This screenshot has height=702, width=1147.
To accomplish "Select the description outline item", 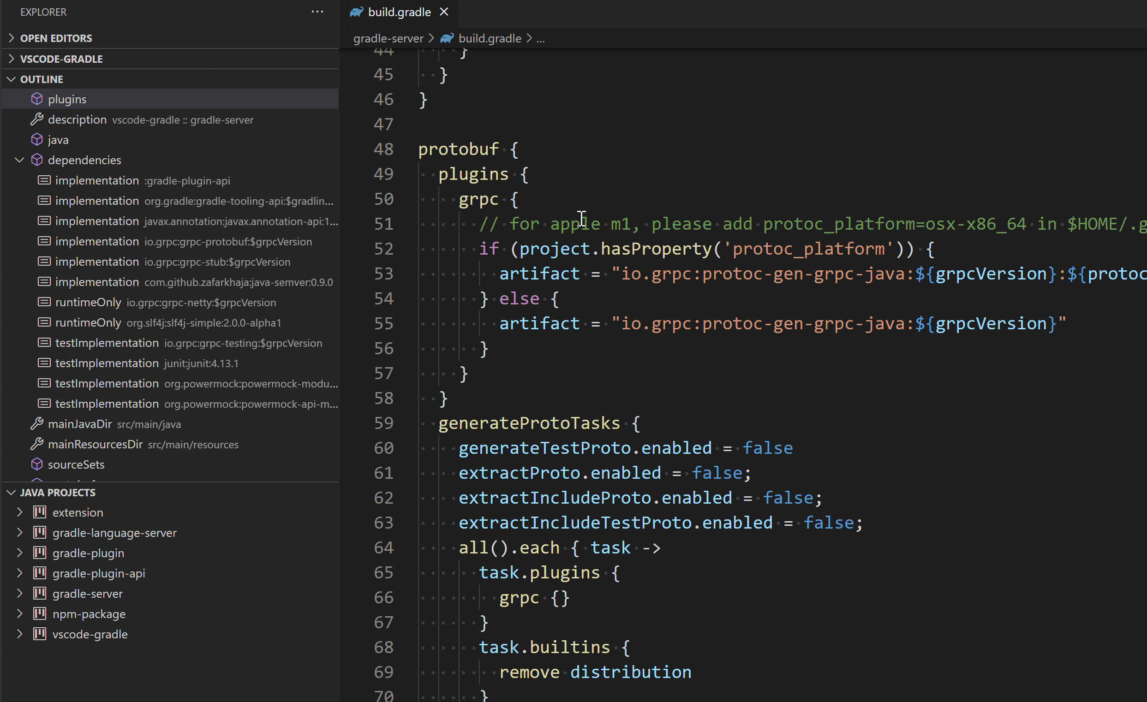I will 170,119.
